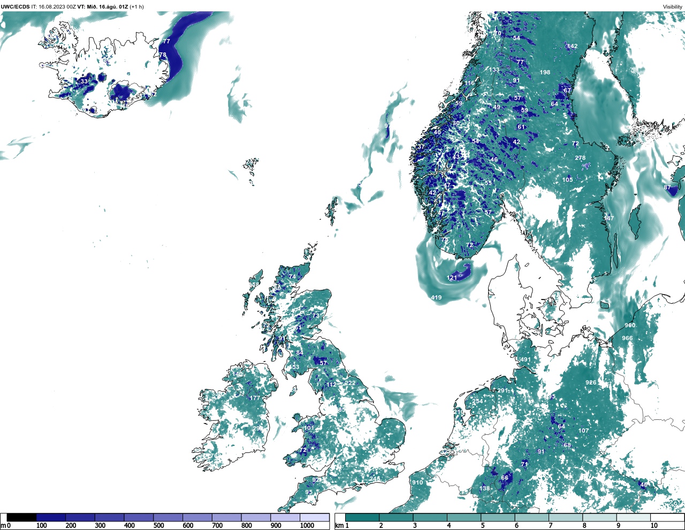Select the 133 value in Norway
The height and width of the screenshot is (530, 685).
[x=494, y=70]
